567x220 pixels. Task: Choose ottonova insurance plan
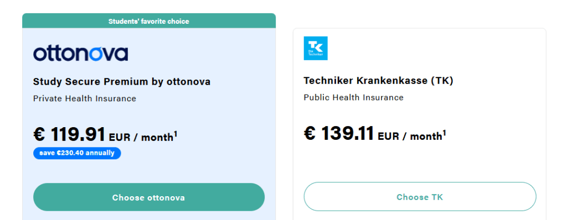[x=148, y=197]
